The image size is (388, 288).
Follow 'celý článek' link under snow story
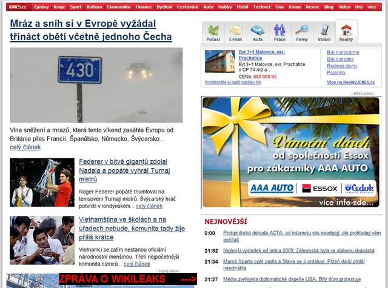point(25,147)
